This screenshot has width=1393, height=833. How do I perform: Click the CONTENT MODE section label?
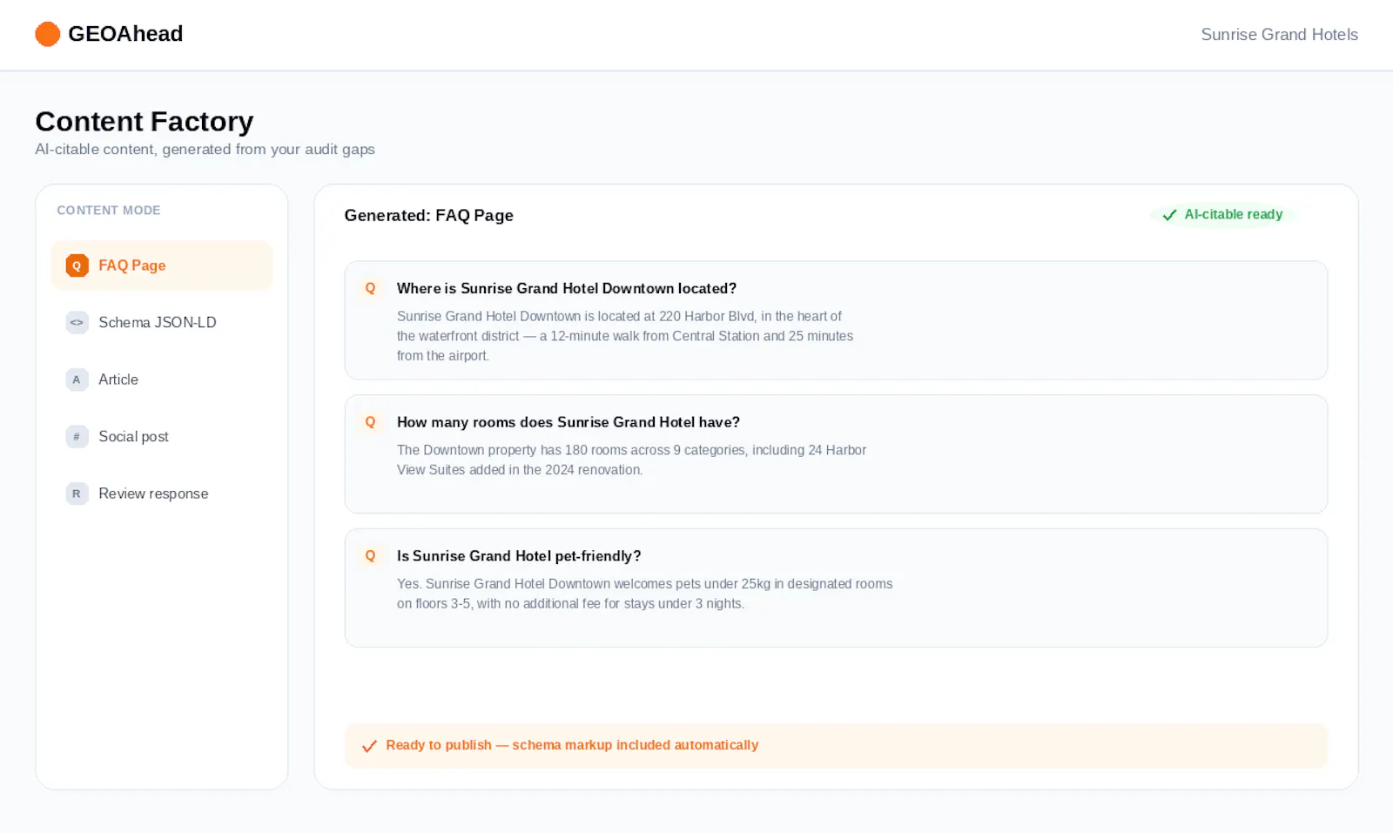point(109,211)
